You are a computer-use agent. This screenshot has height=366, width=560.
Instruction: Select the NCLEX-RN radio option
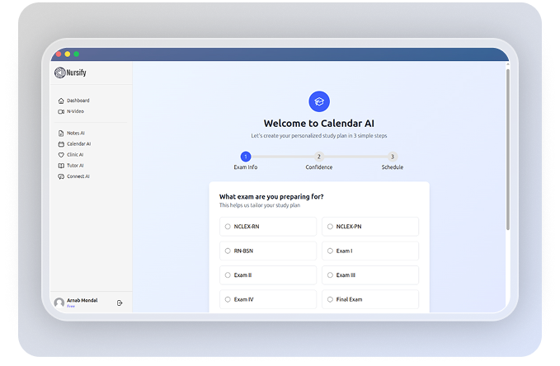pyautogui.click(x=228, y=227)
